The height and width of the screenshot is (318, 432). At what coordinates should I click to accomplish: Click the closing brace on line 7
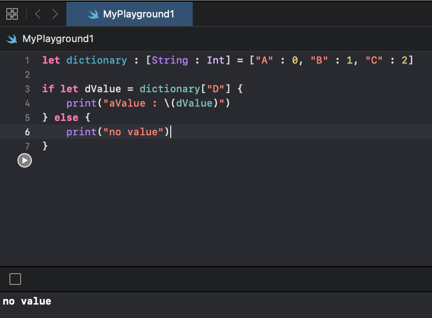pos(45,146)
